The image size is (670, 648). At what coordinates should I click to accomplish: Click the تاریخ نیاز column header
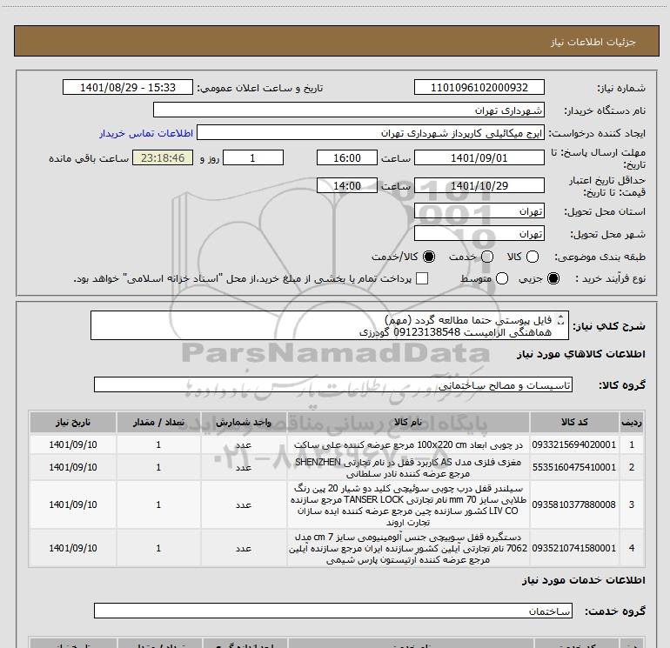coord(72,422)
